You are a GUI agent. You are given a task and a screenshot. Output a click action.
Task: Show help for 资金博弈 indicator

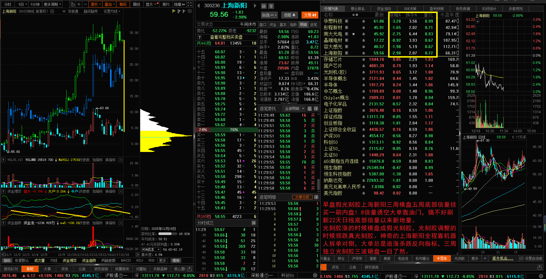(3, 191)
